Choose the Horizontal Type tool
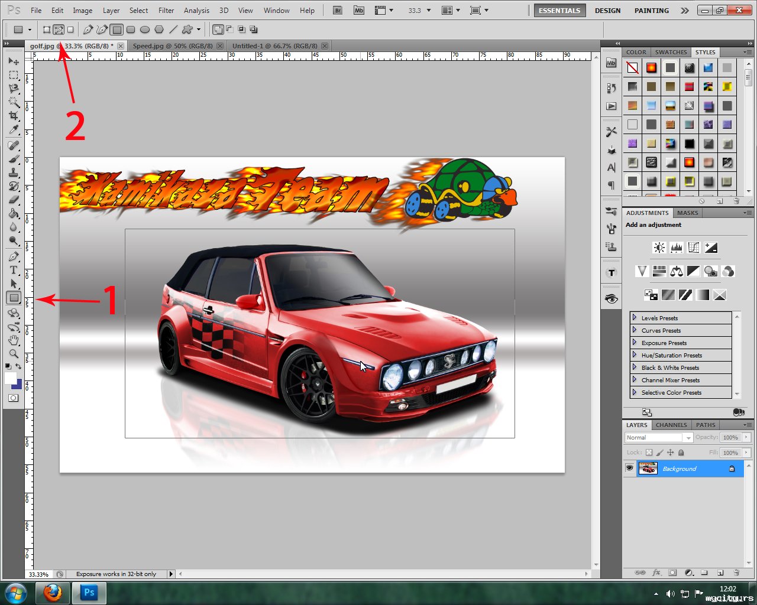757x605 pixels. click(14, 270)
